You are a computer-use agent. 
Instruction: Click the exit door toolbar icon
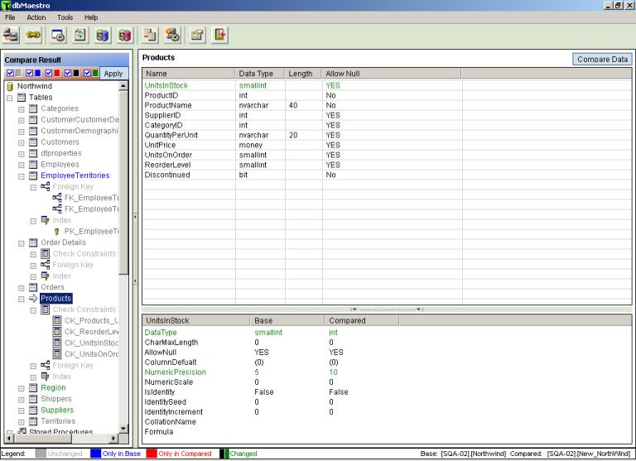click(x=219, y=36)
